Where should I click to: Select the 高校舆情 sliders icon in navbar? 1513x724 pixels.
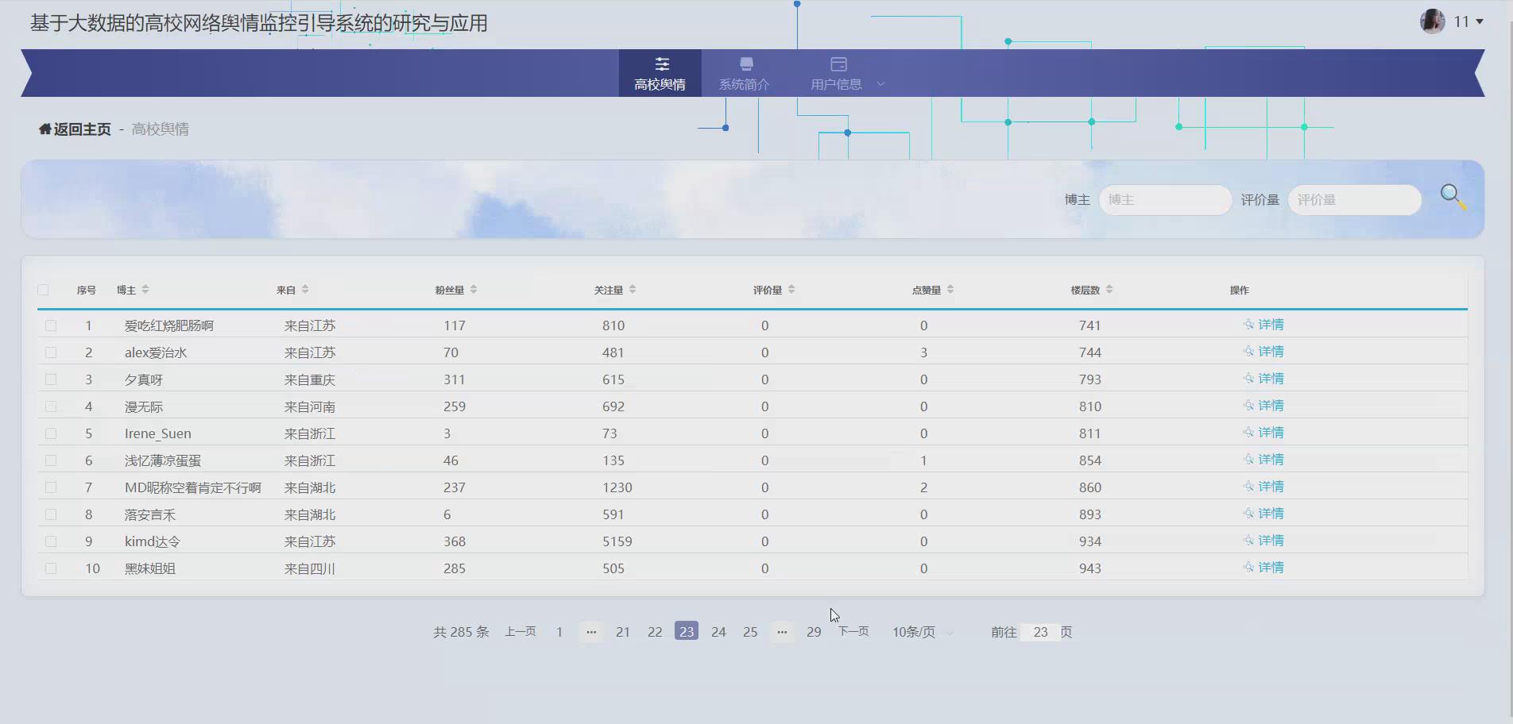point(660,64)
